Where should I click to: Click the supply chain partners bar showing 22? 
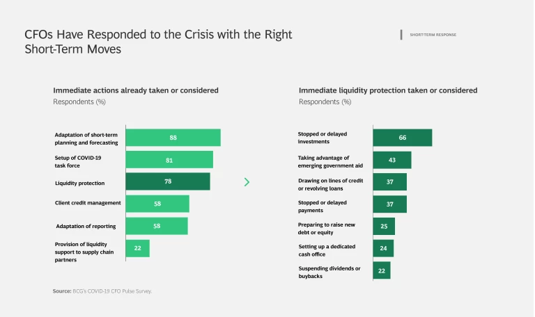[x=138, y=248]
